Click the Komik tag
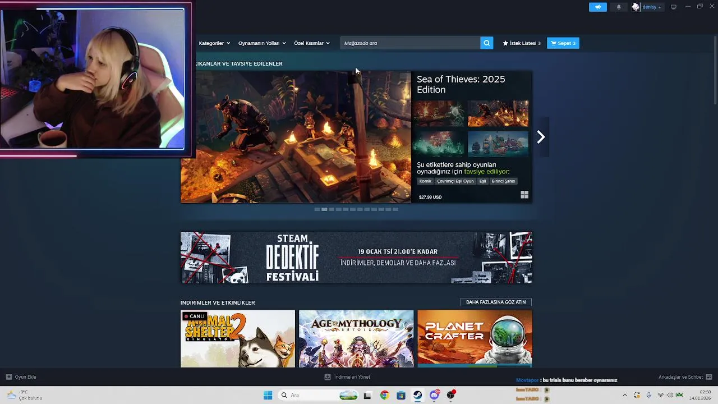 point(425,181)
